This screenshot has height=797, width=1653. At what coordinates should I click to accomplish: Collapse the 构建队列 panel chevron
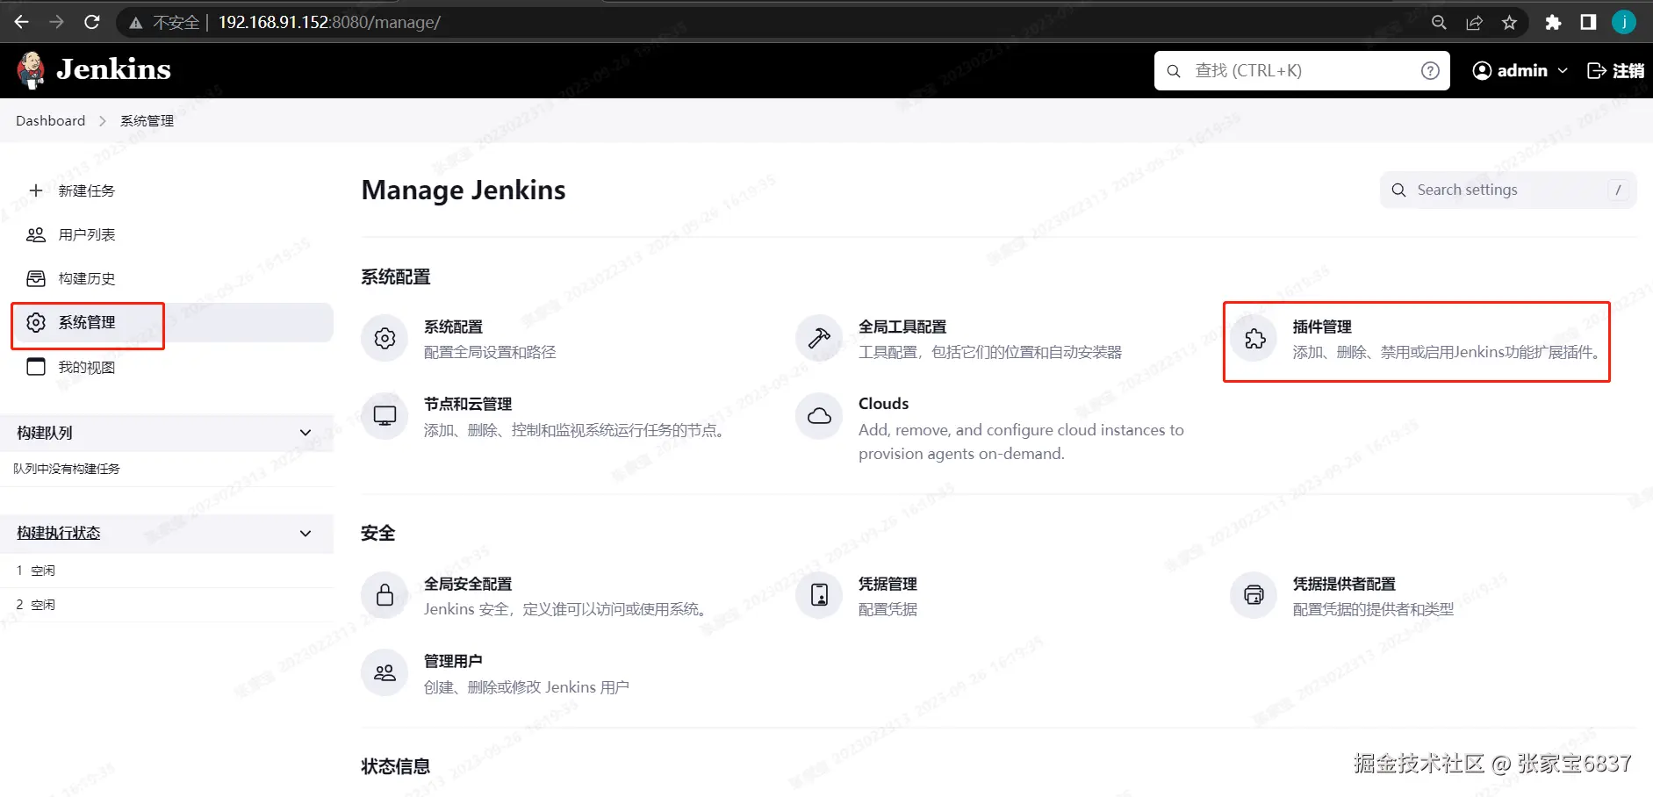coord(305,432)
